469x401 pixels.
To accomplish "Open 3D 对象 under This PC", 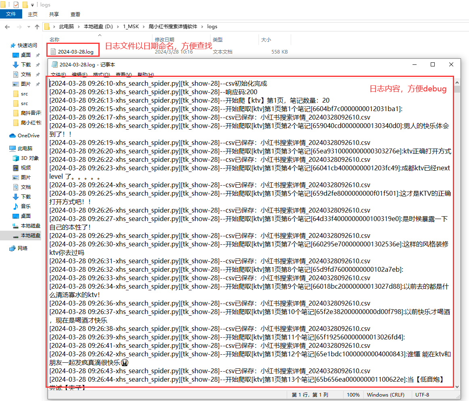I will [29, 158].
